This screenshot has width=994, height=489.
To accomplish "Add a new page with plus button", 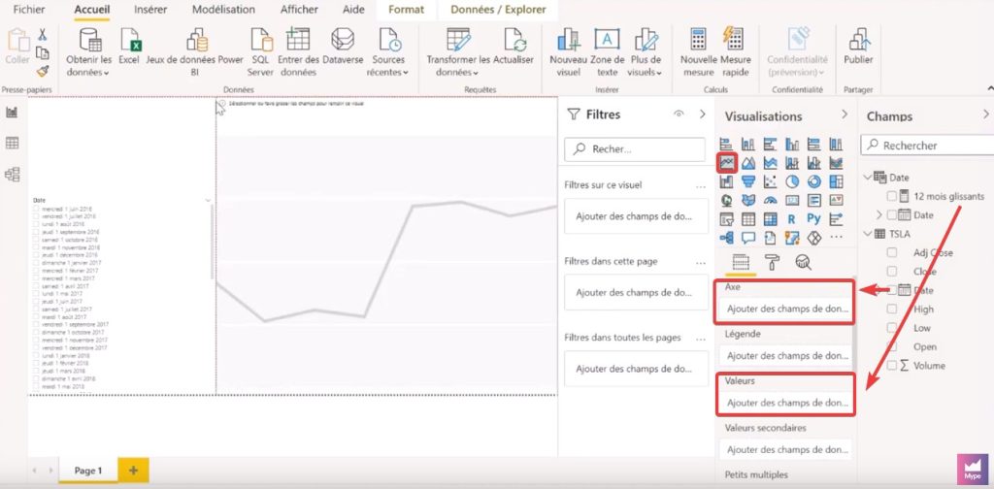I will point(133,471).
